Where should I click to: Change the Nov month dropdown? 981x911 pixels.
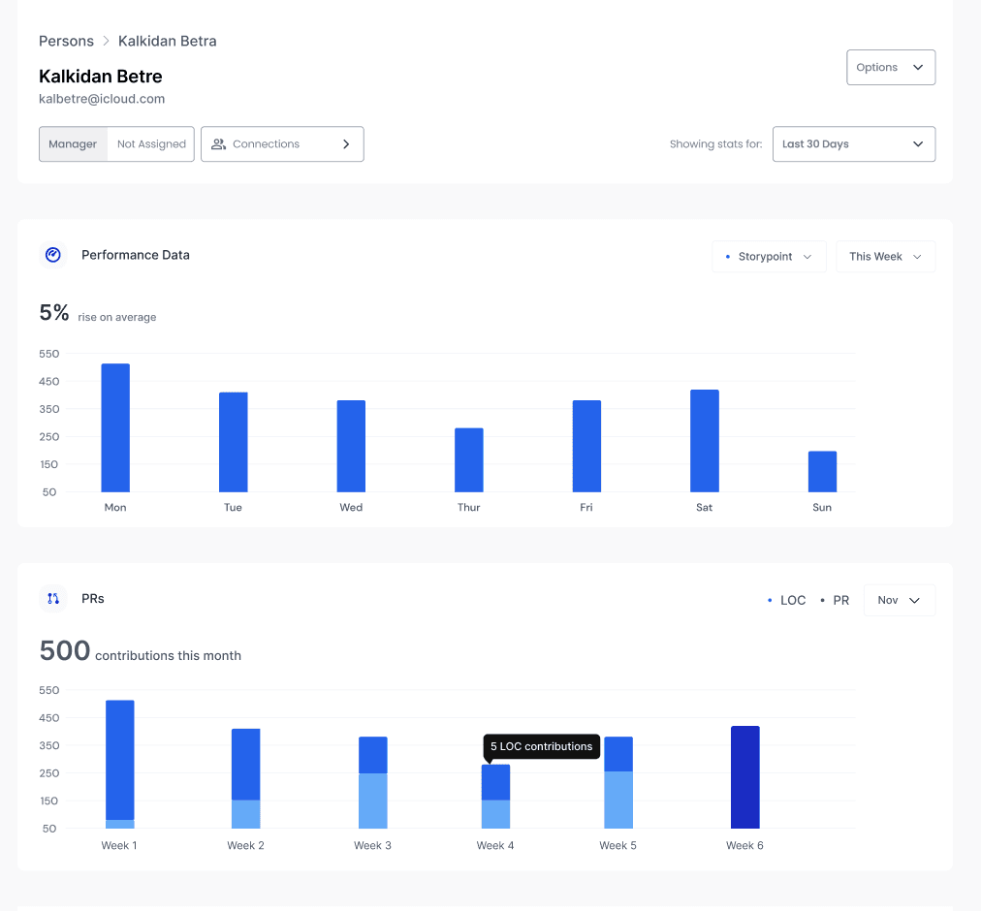click(x=899, y=601)
